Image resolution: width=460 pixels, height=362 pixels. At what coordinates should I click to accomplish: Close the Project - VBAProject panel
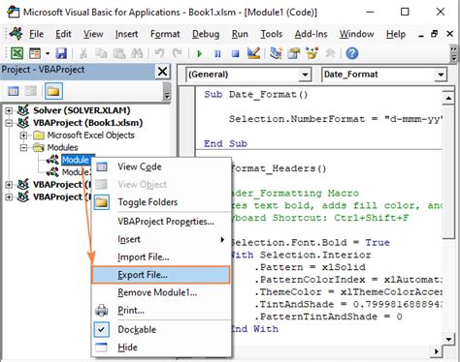click(163, 72)
